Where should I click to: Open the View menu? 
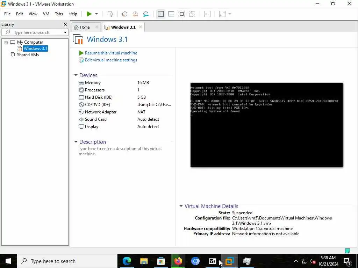[x=33, y=14]
